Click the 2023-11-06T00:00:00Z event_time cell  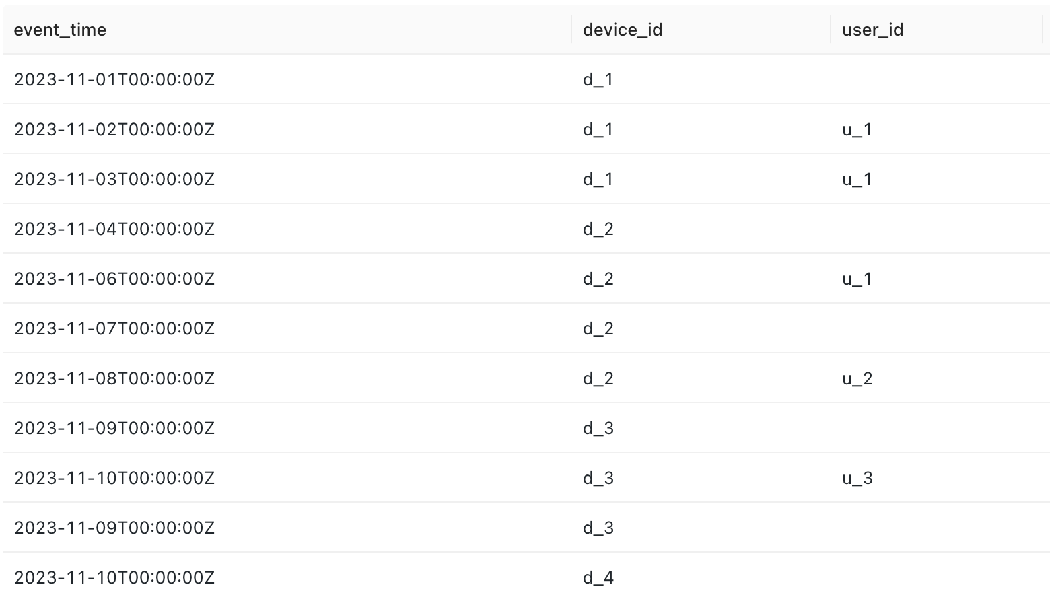tap(114, 279)
